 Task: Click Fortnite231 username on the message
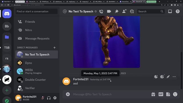[x=81, y=79]
